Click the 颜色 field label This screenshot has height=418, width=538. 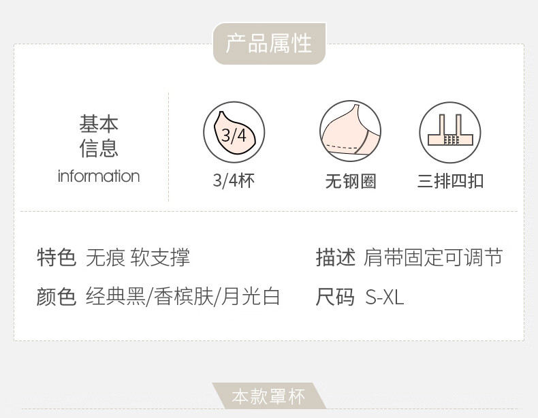click(57, 297)
